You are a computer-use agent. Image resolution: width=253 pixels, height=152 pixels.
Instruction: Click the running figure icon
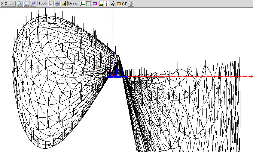pos(113,4)
